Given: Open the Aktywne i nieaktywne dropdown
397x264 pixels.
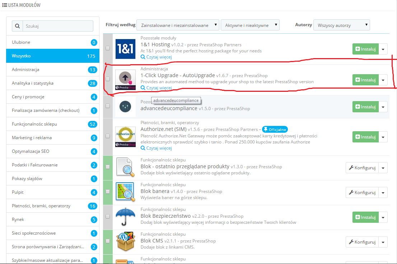Looking at the screenshot, I should tap(250, 25).
